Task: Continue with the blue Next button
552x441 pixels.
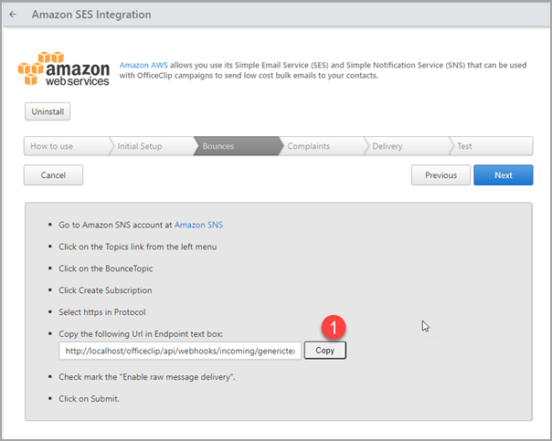Action: pos(503,174)
